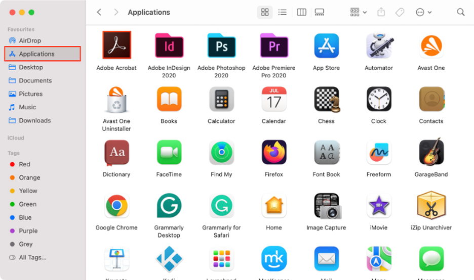Click the Font Book app icon

(x=327, y=152)
